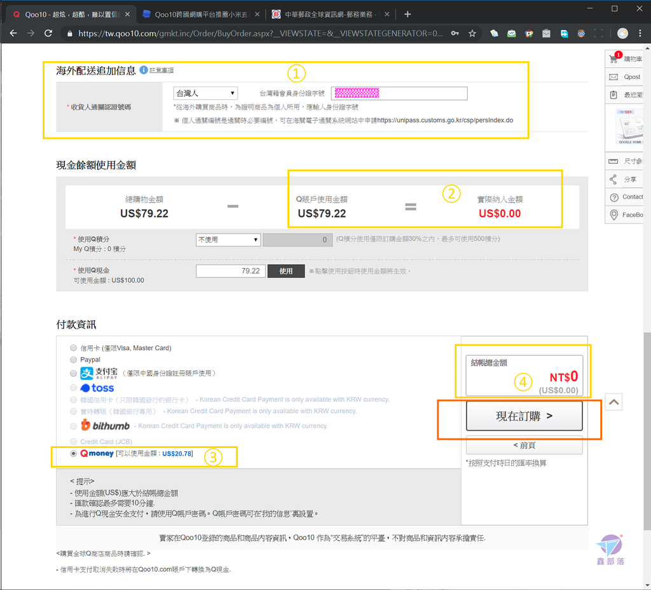Select the 韓國信用卡 payment radio button
The image size is (651, 590).
pos(74,400)
